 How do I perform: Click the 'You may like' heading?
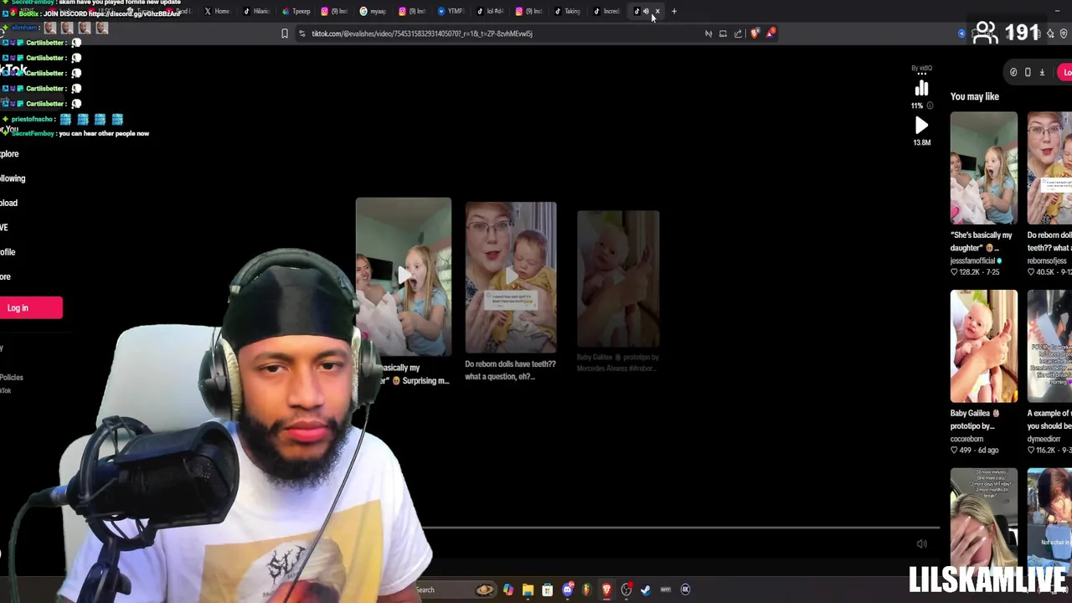[975, 96]
